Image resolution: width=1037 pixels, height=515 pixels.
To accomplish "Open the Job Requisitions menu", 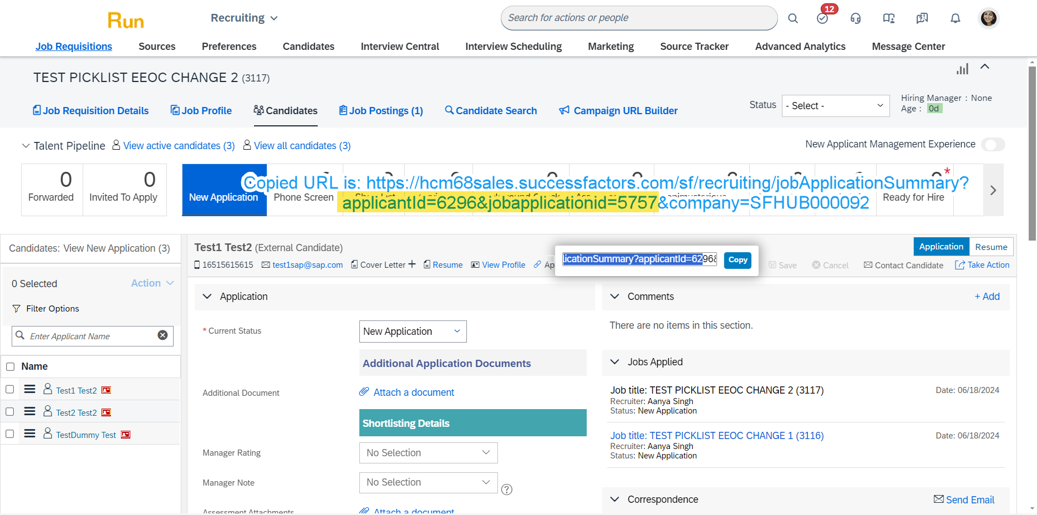I will coord(74,47).
